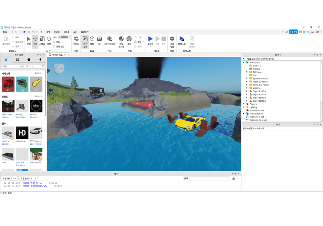Switch to Toolbox recent clock tab
The height and width of the screenshot is (226, 323).
pos(29,60)
